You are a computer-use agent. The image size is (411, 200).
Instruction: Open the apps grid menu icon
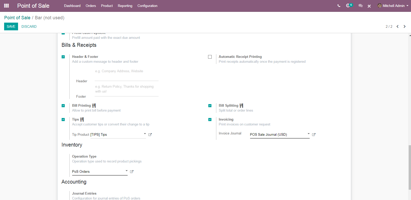pos(6,6)
